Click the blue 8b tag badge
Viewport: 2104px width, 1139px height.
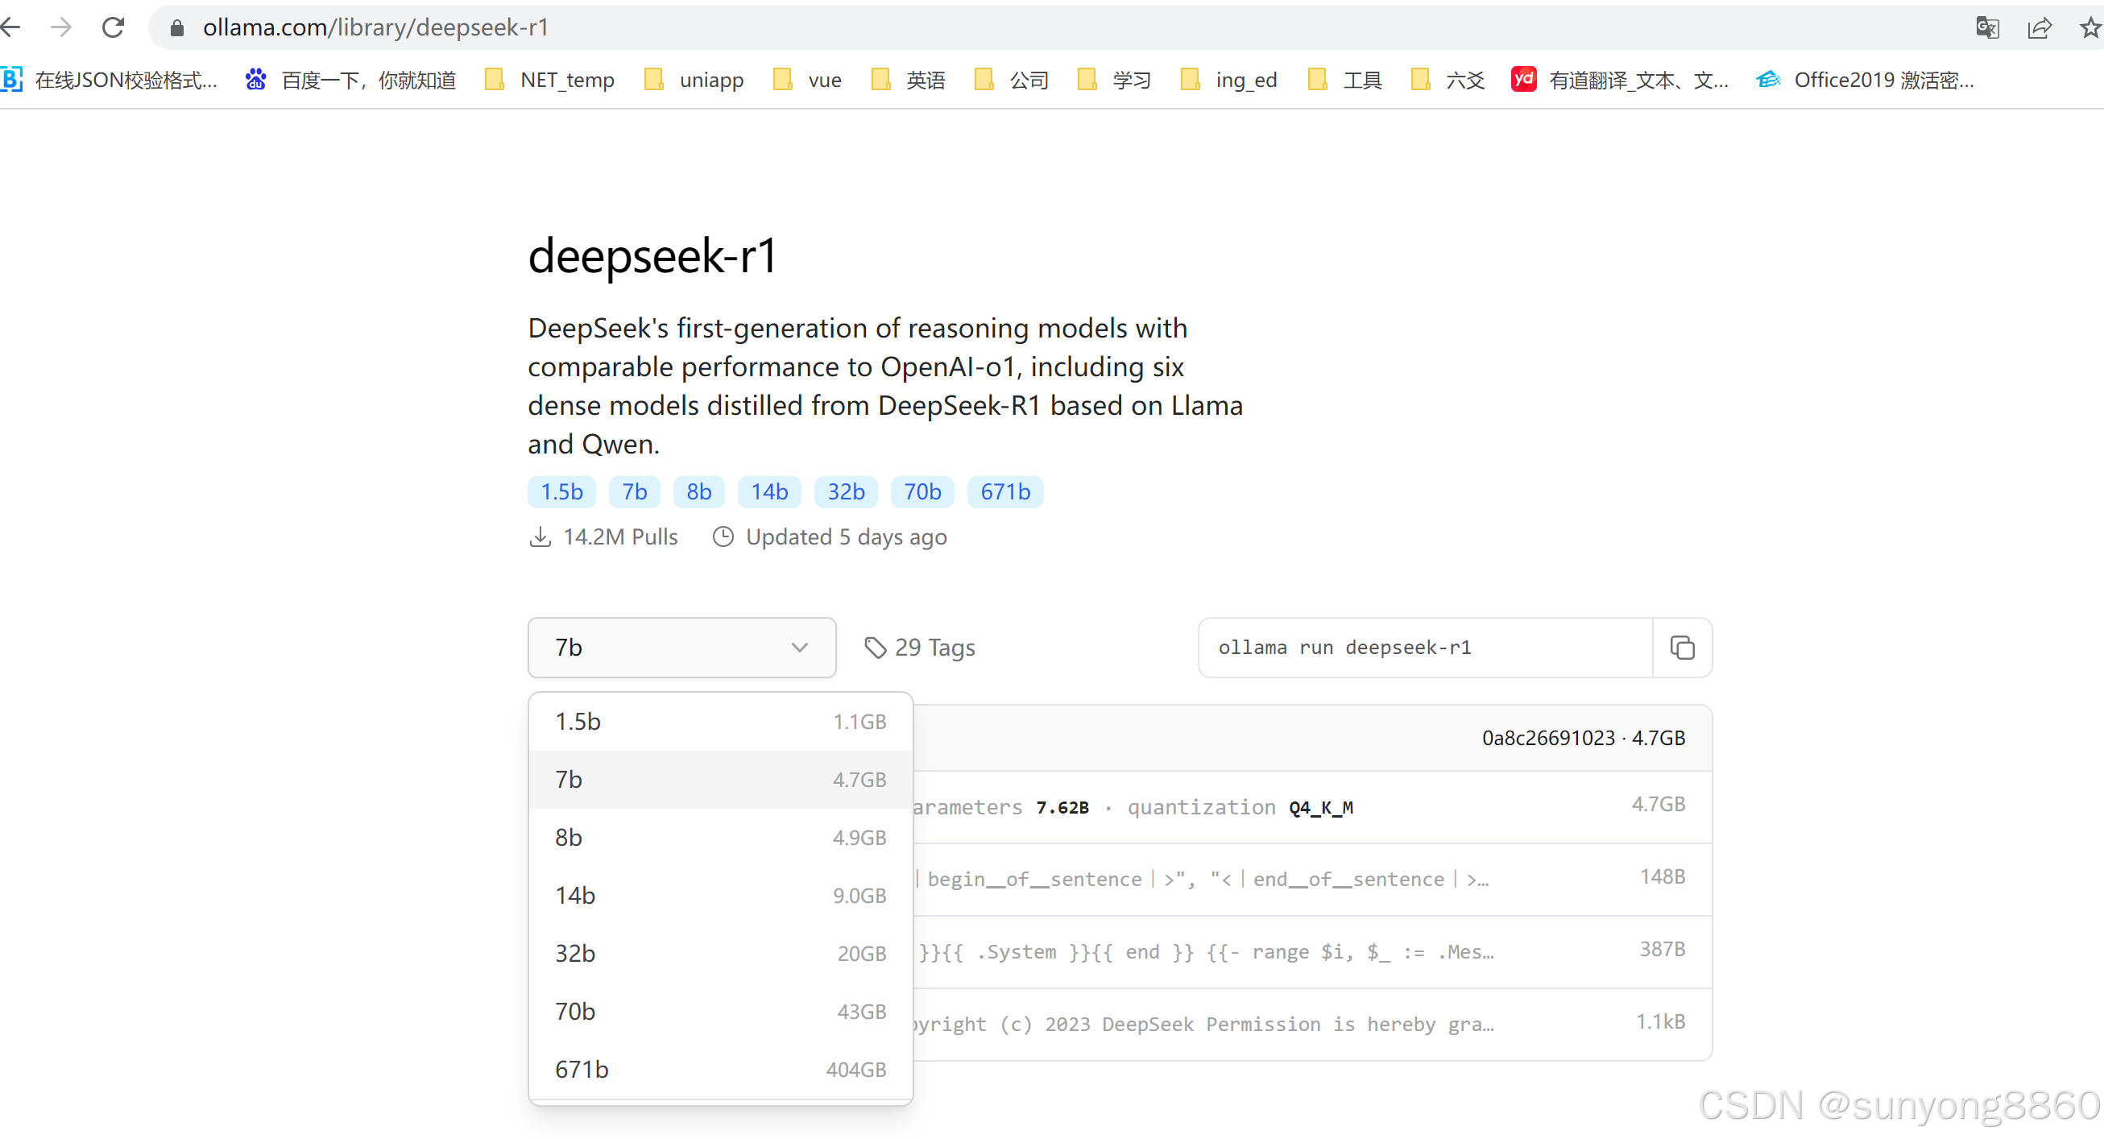[698, 491]
